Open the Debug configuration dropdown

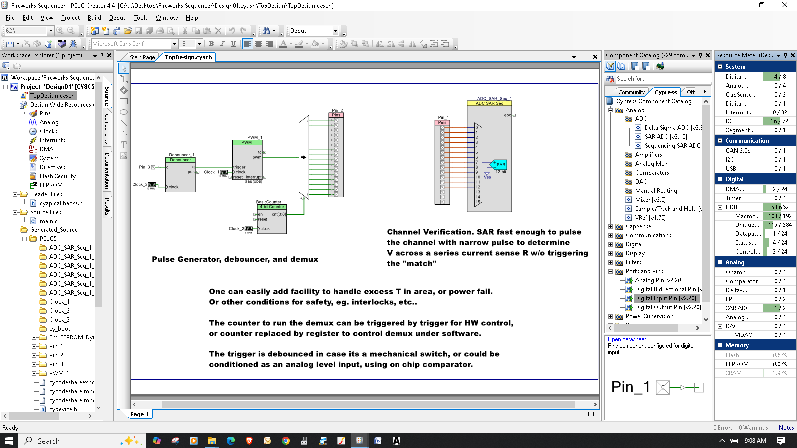coord(335,31)
